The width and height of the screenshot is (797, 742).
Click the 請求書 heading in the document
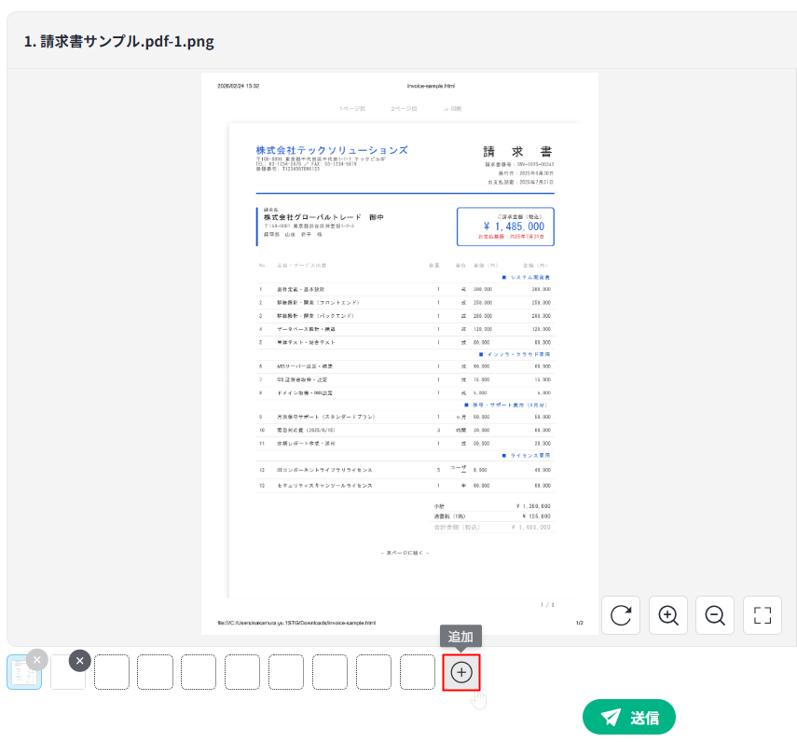coord(518,152)
